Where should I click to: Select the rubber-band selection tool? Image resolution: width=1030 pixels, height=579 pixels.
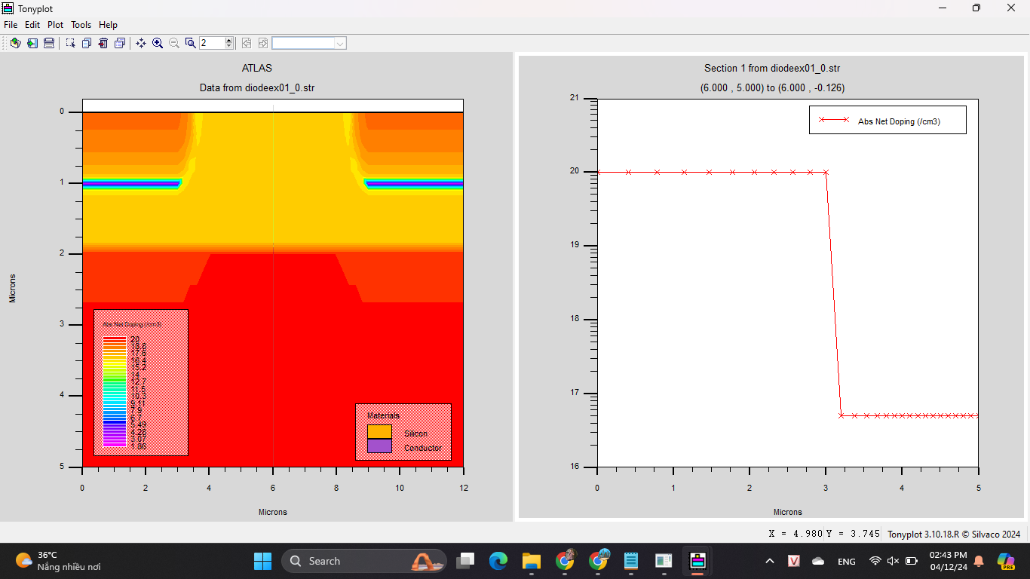(x=69, y=43)
